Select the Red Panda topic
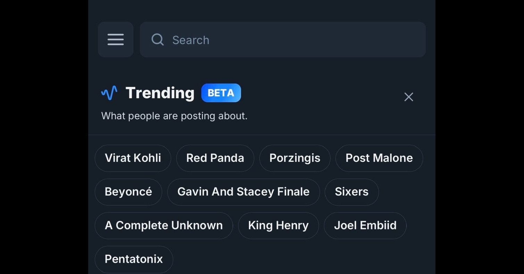The width and height of the screenshot is (524, 274). click(215, 158)
